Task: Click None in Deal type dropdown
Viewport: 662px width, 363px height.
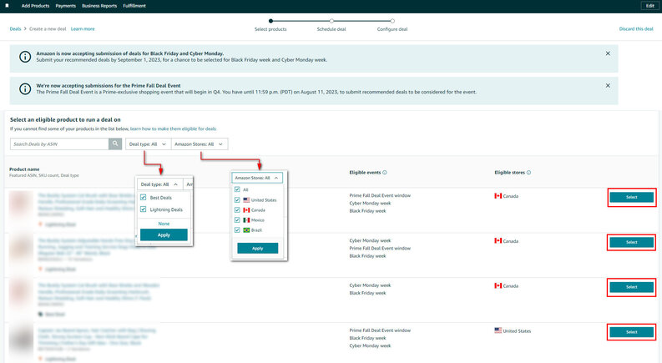Action: [164, 224]
